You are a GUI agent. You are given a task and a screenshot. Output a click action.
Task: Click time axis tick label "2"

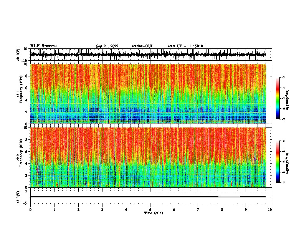tap(78, 210)
